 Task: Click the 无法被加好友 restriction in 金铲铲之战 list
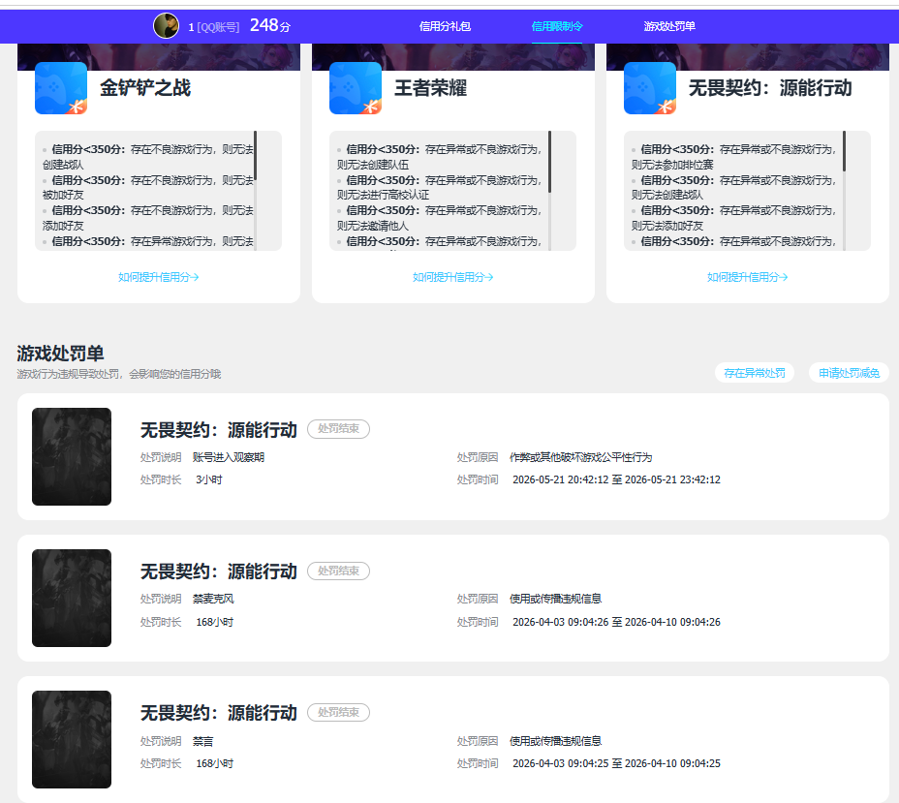coord(148,187)
